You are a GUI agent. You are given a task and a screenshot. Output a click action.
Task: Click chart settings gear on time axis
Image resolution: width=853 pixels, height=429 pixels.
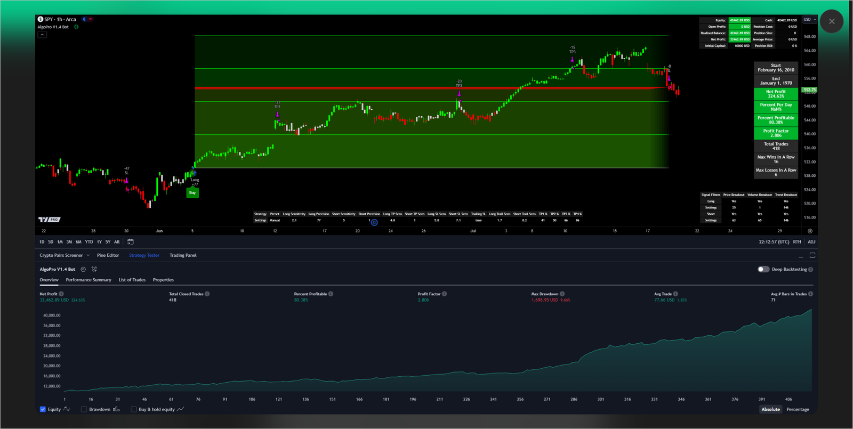(x=810, y=231)
